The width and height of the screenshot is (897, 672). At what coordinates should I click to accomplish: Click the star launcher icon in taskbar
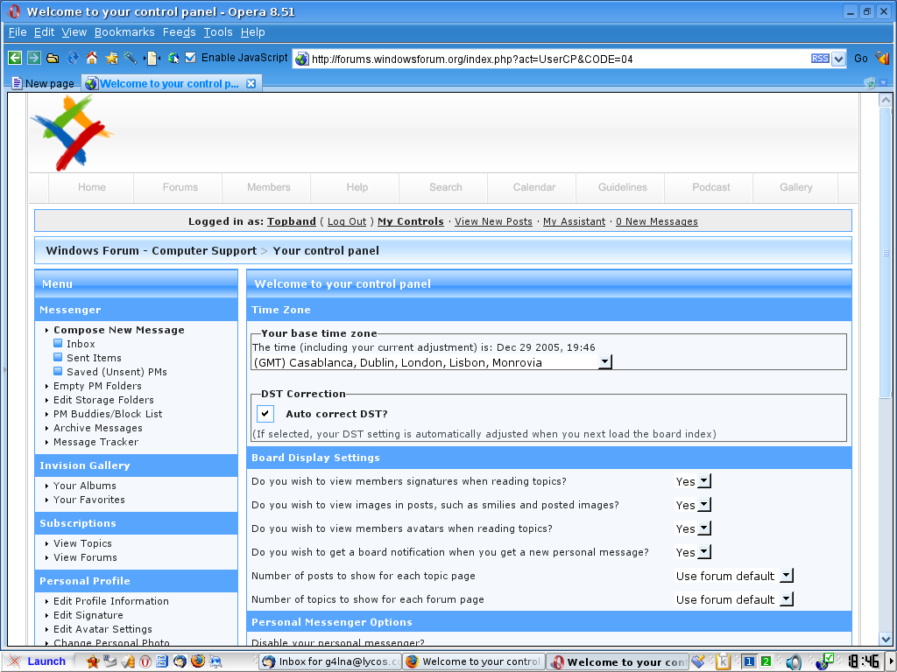[x=92, y=661]
